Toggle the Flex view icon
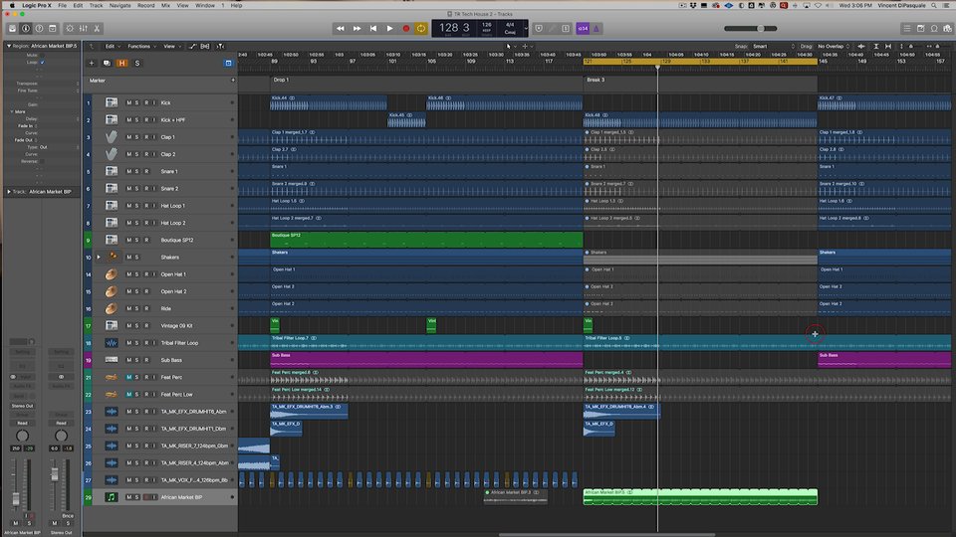Viewport: 956px width, 537px height. [205, 47]
